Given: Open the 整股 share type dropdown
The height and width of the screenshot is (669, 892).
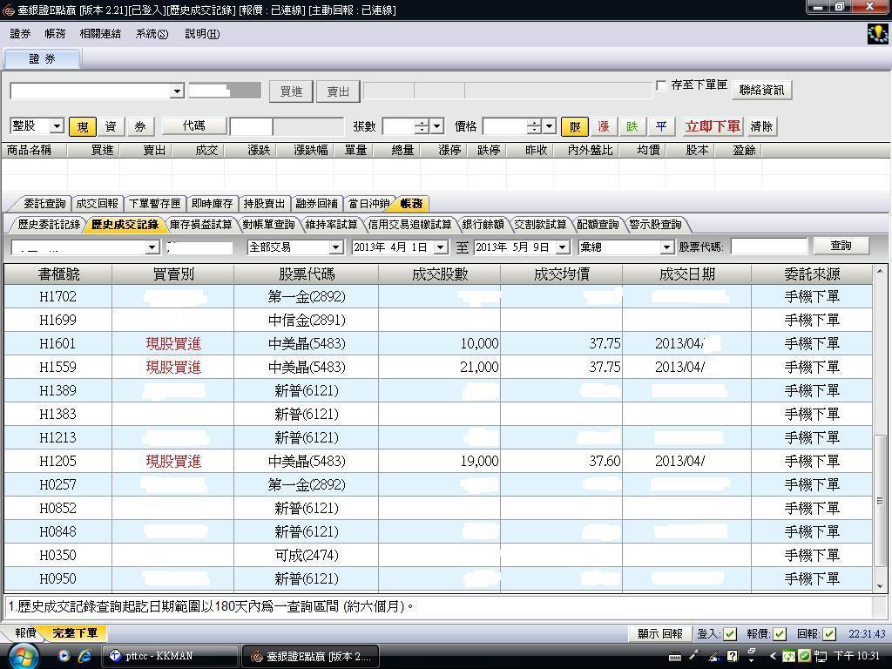Looking at the screenshot, I should point(57,126).
